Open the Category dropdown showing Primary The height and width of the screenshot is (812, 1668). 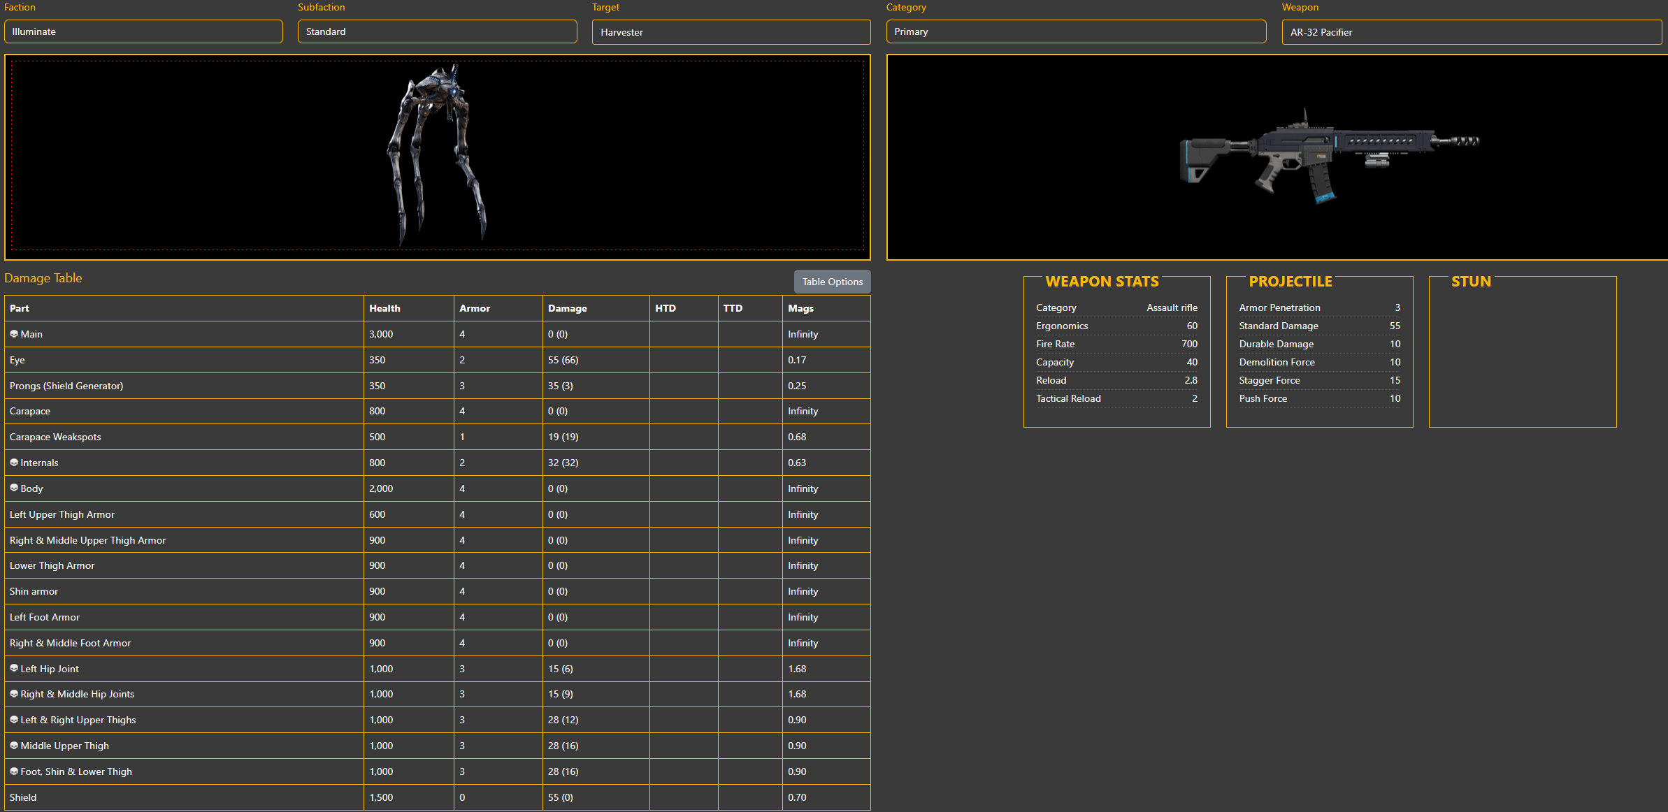pyautogui.click(x=1075, y=31)
